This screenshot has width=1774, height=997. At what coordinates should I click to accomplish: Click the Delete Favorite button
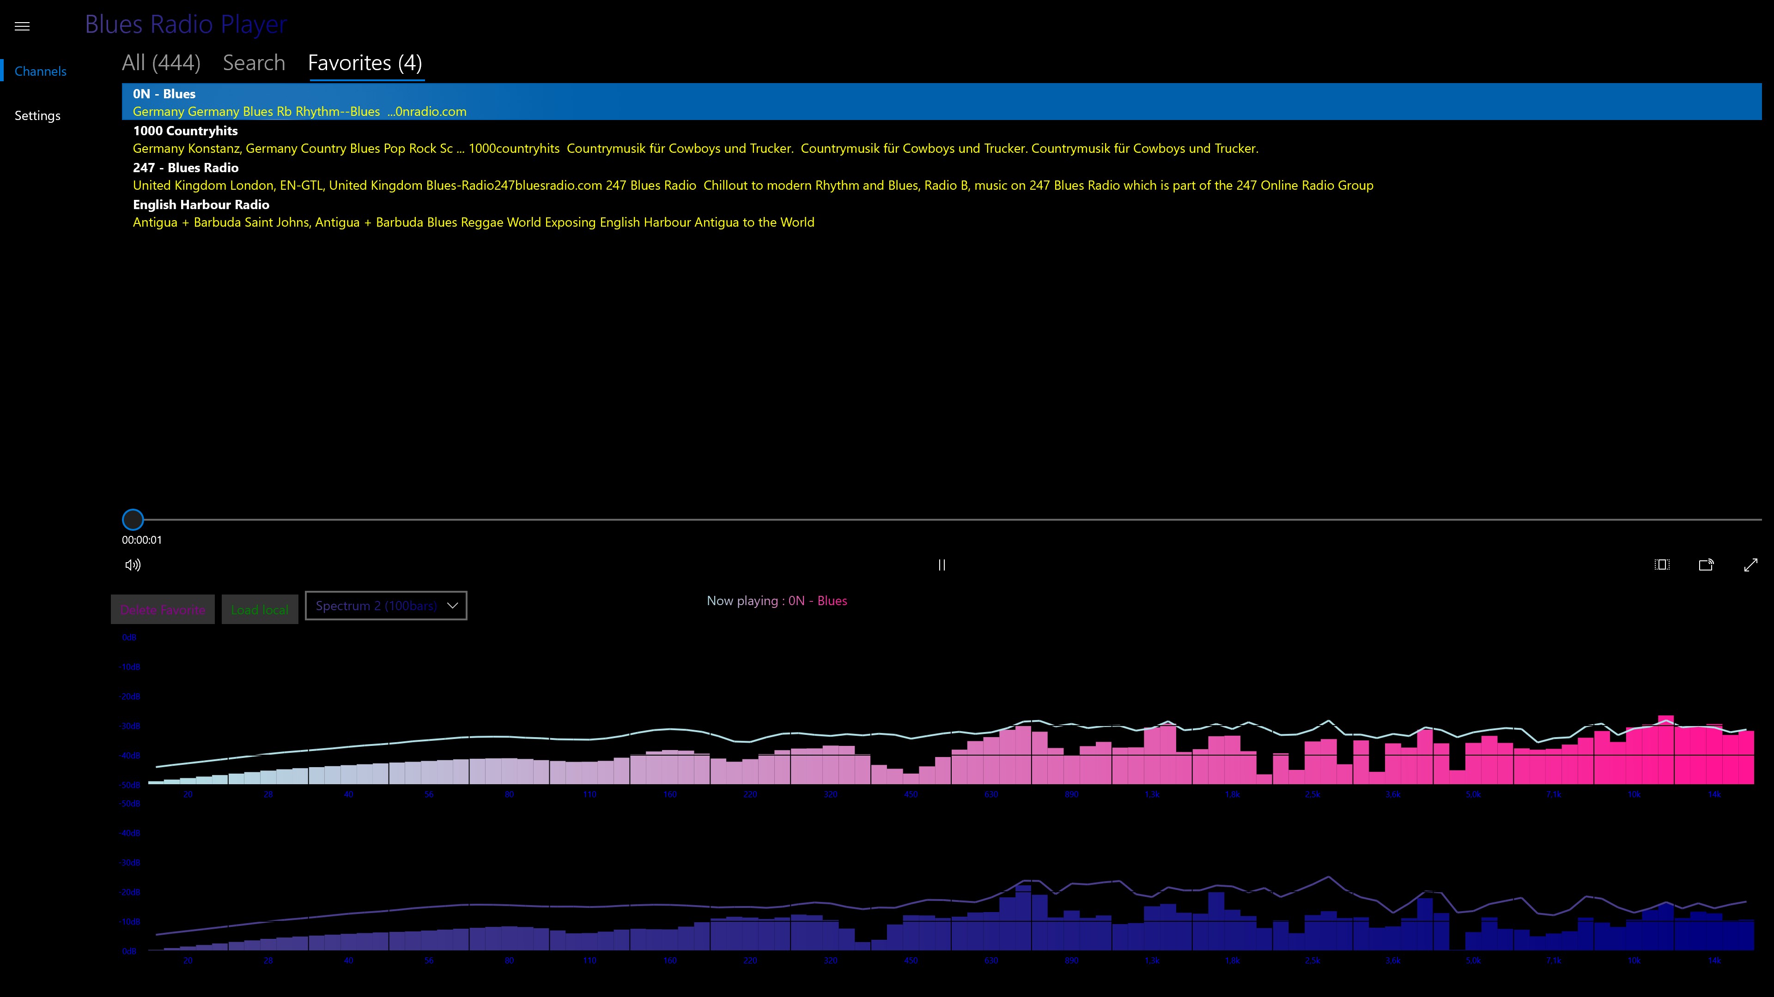point(163,610)
